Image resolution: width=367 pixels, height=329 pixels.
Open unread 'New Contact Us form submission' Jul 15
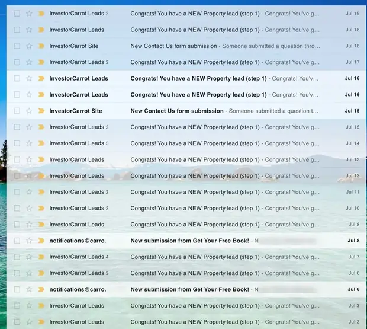point(177,111)
